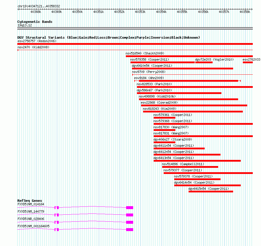Click the large magenta exon of NR_028406
The height and width of the screenshot is (246, 261).
coord(130,222)
